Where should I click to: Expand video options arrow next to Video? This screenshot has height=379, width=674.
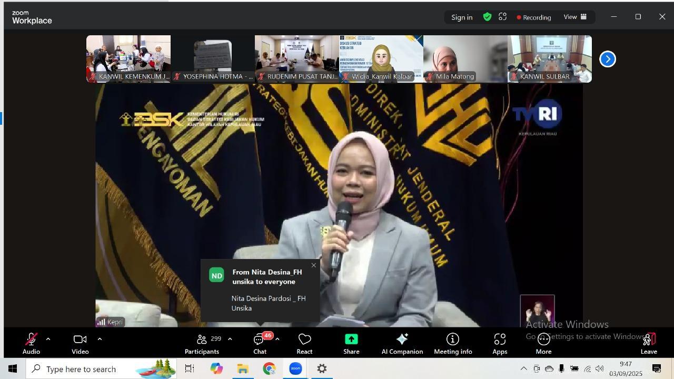[x=100, y=339]
